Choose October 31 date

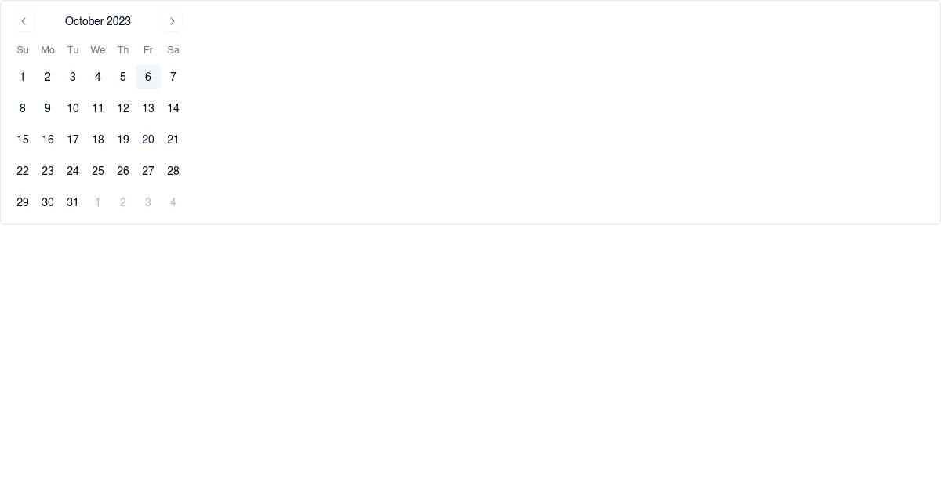pyautogui.click(x=73, y=202)
